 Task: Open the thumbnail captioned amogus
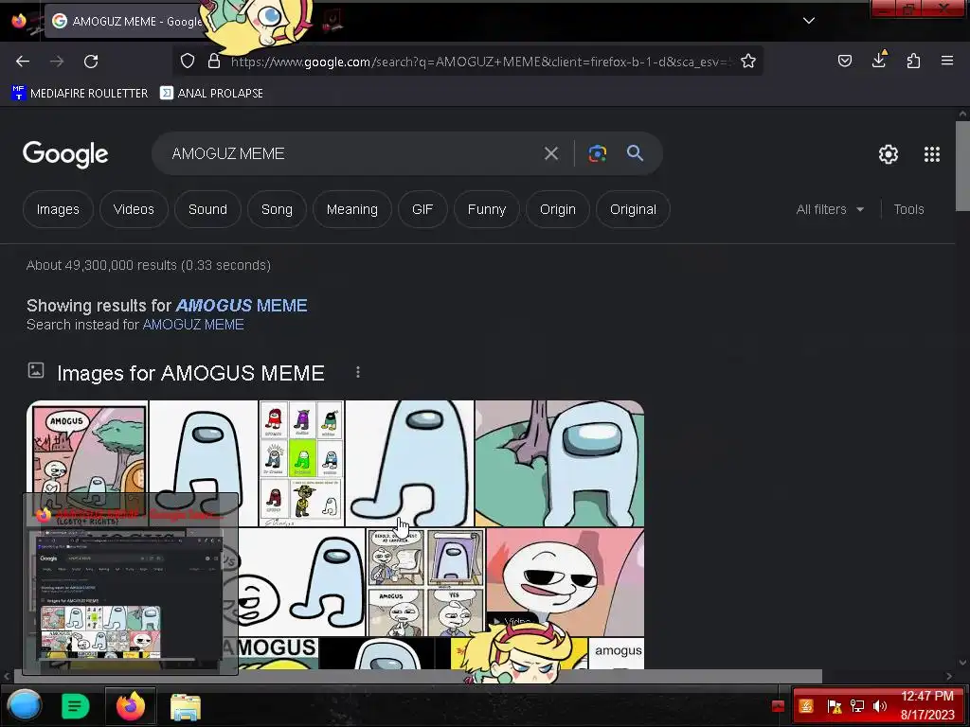pyautogui.click(x=616, y=653)
